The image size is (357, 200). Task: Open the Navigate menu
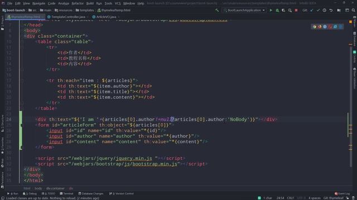coord(38,3)
